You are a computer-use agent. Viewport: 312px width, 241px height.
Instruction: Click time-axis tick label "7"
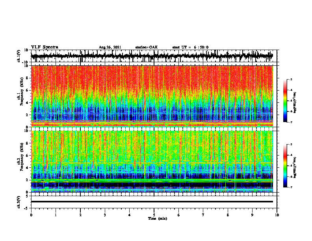tap(203, 215)
